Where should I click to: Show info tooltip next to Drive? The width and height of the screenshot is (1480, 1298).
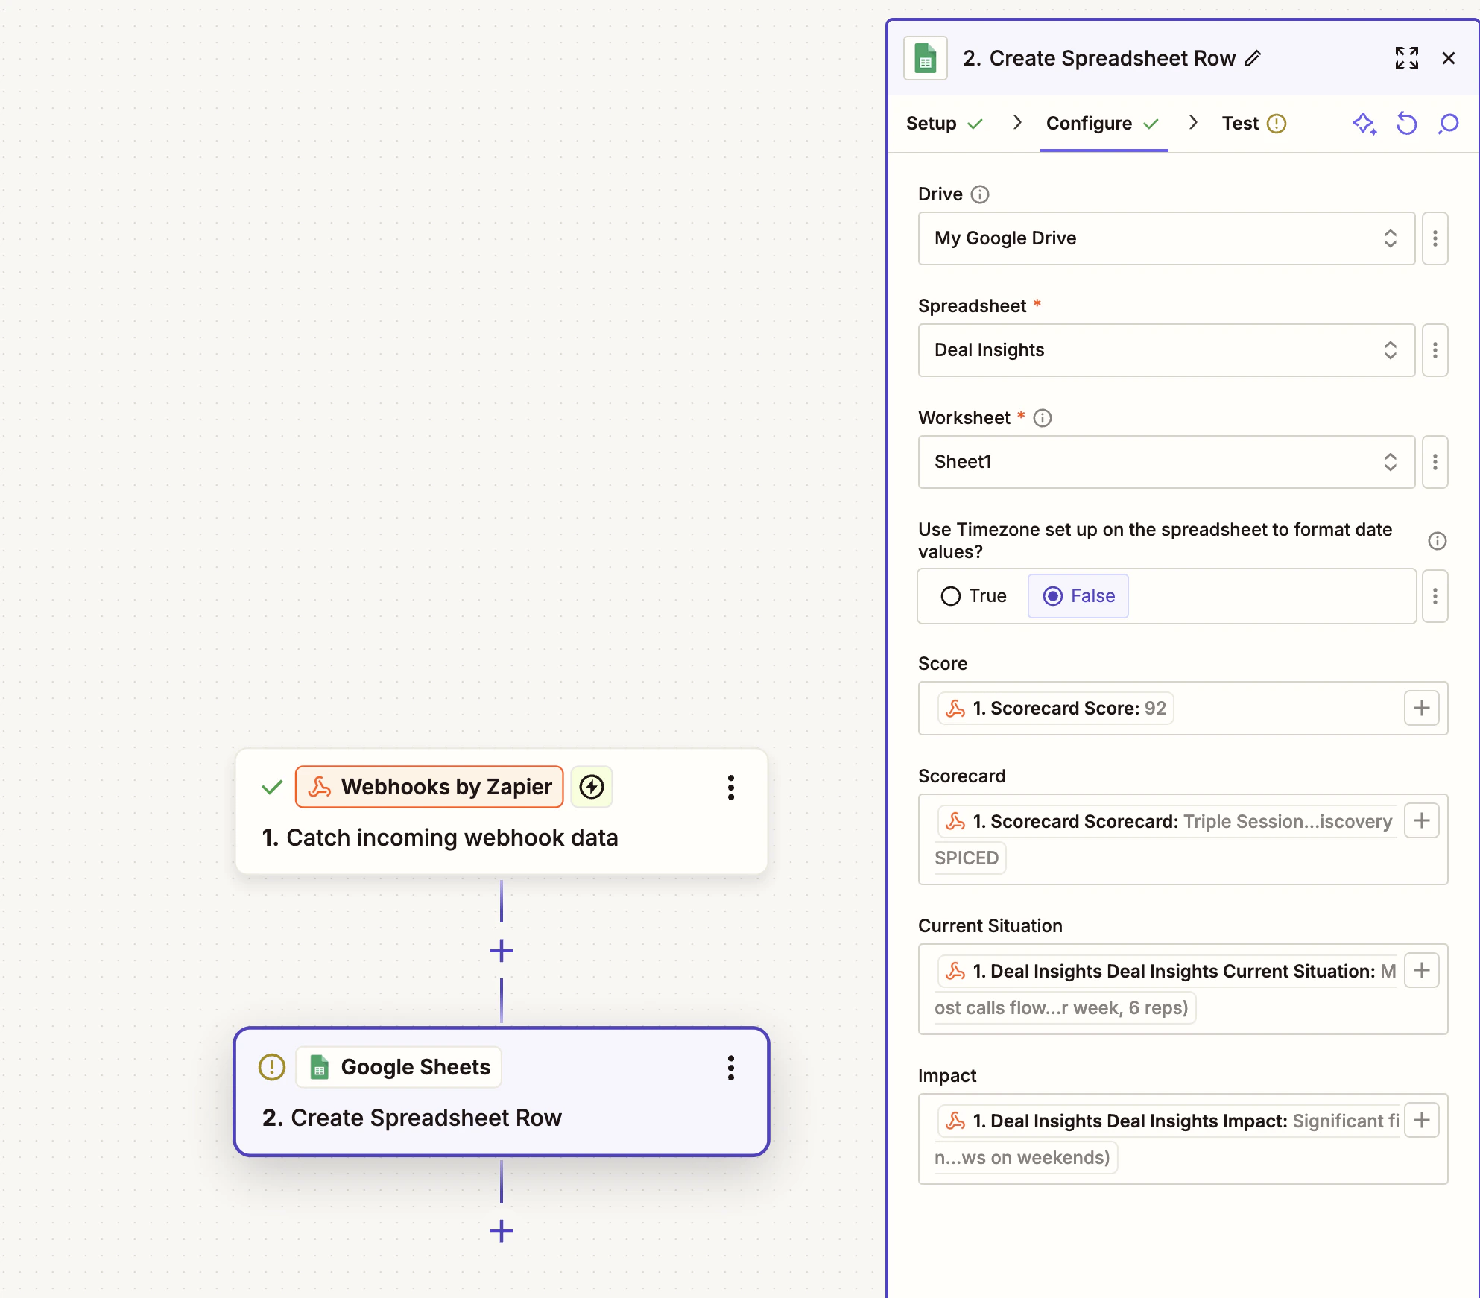pyautogui.click(x=979, y=194)
